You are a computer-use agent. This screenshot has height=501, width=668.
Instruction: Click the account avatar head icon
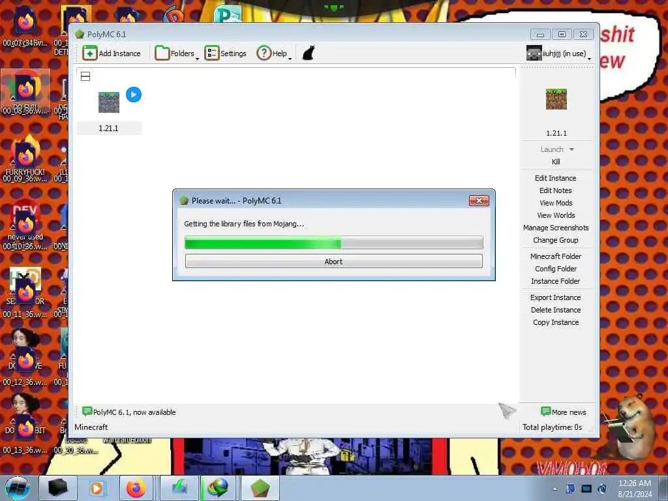pyautogui.click(x=534, y=53)
